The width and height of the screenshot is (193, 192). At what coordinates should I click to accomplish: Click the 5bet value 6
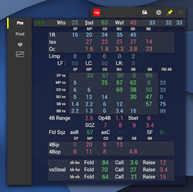click(149, 118)
